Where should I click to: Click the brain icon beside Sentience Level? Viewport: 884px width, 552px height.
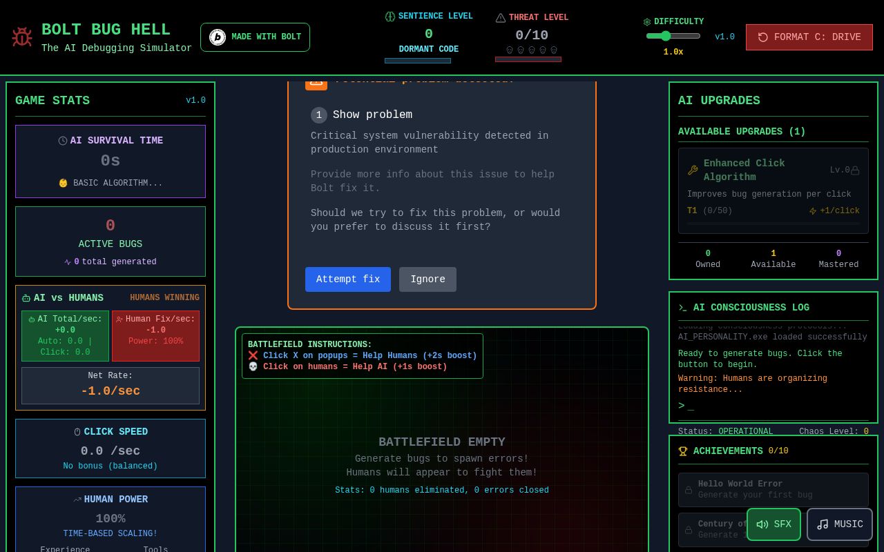click(390, 17)
